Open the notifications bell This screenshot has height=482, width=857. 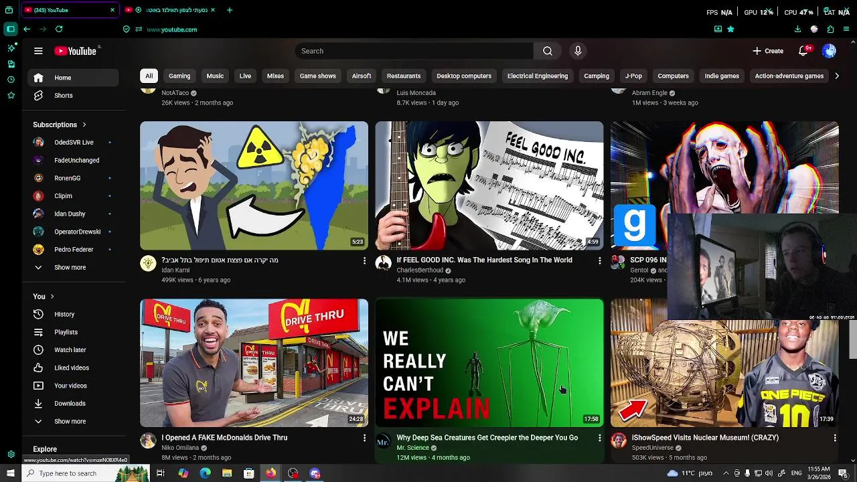click(803, 51)
